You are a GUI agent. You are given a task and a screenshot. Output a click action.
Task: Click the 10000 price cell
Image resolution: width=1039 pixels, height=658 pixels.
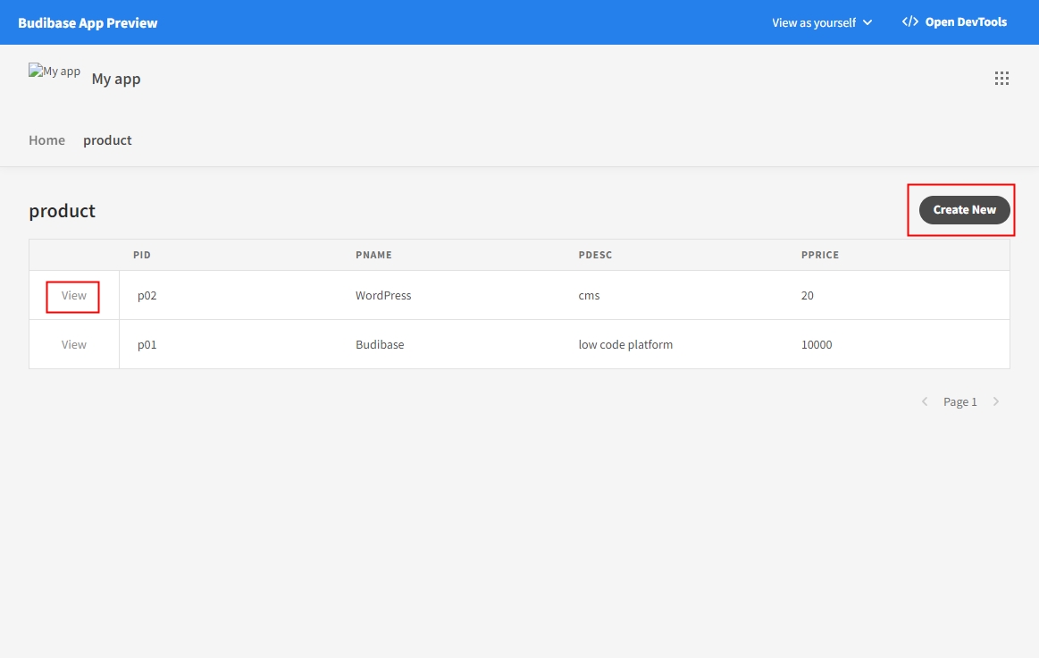coord(817,345)
